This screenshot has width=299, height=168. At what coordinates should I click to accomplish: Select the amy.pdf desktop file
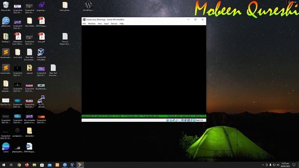[41, 38]
